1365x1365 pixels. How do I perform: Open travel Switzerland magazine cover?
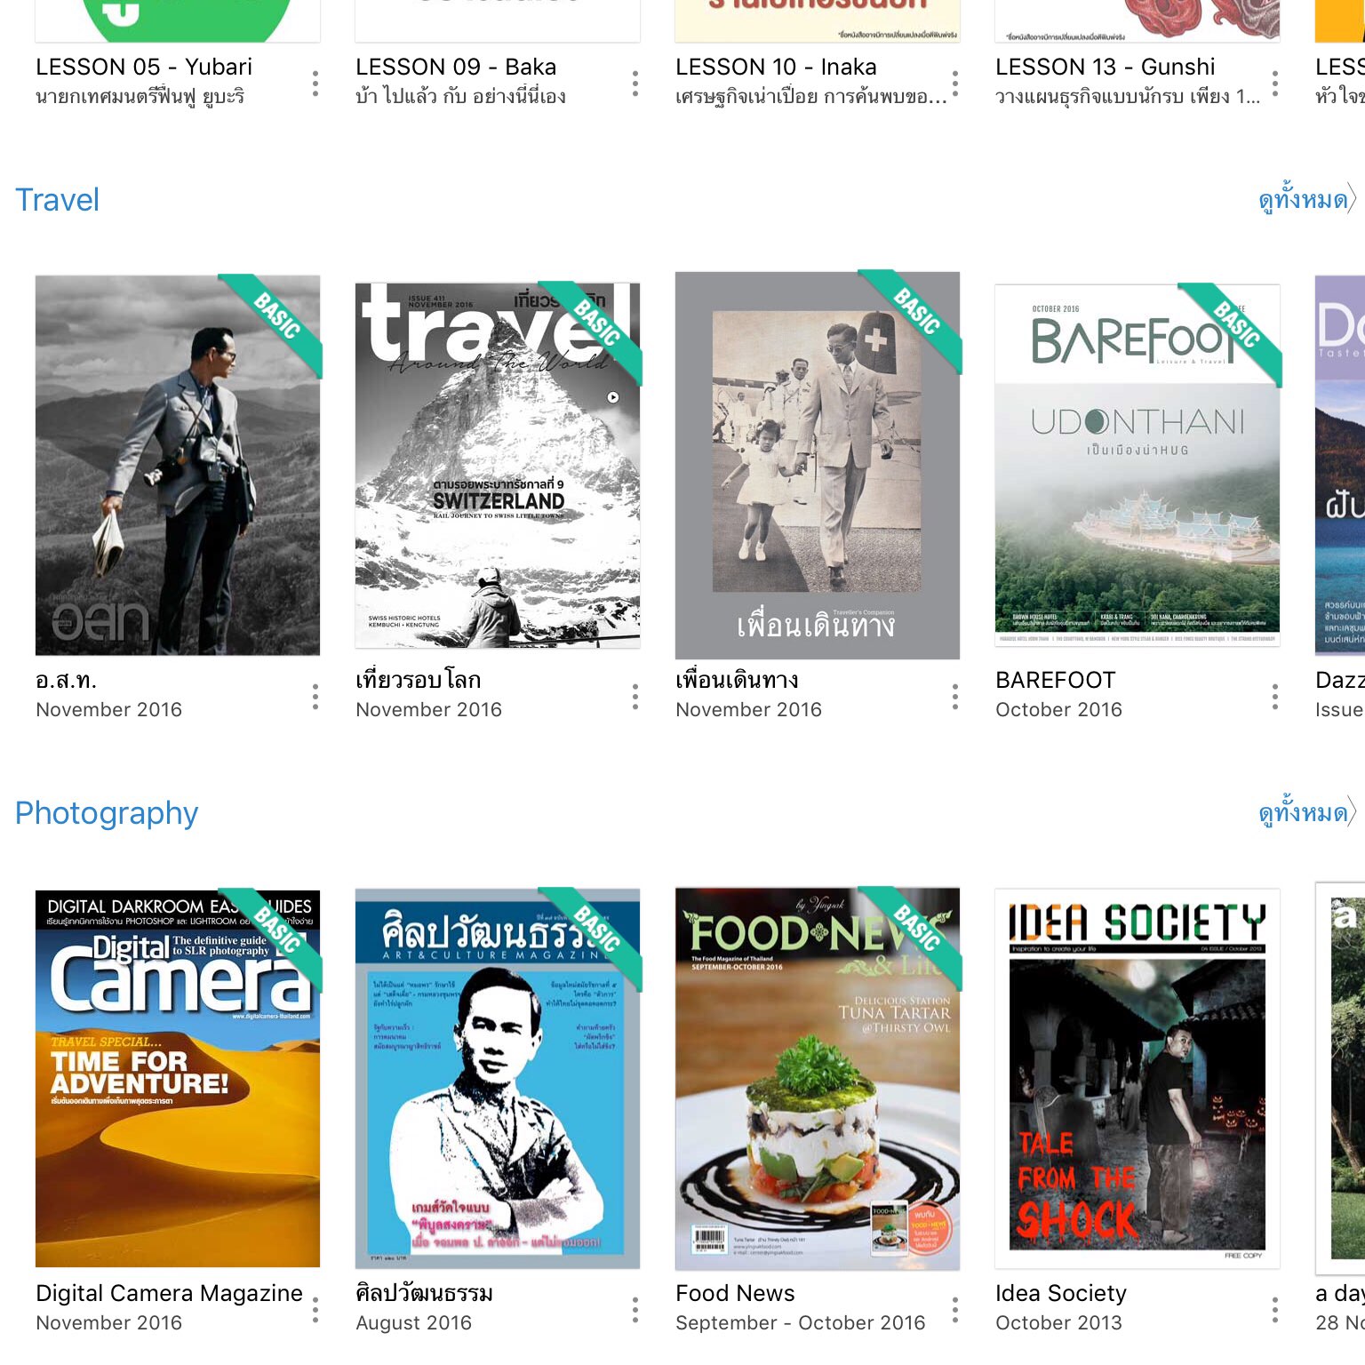point(498,466)
